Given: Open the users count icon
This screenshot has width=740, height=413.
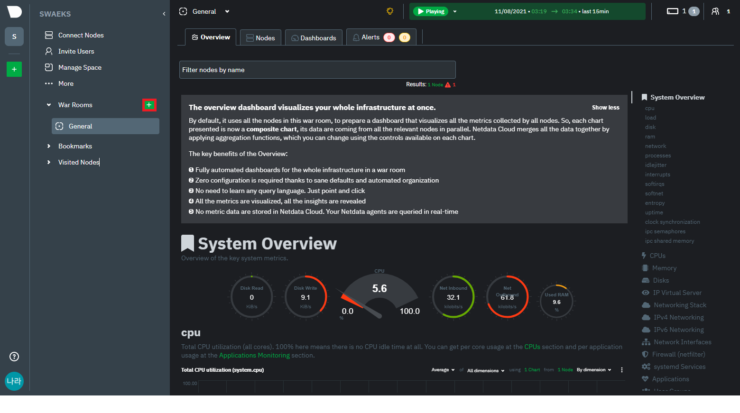Looking at the screenshot, I should [x=715, y=11].
